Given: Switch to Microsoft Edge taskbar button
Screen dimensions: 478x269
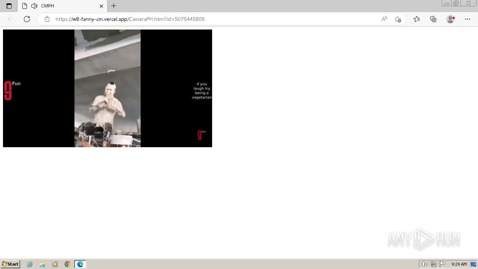Looking at the screenshot, I should 80,264.
